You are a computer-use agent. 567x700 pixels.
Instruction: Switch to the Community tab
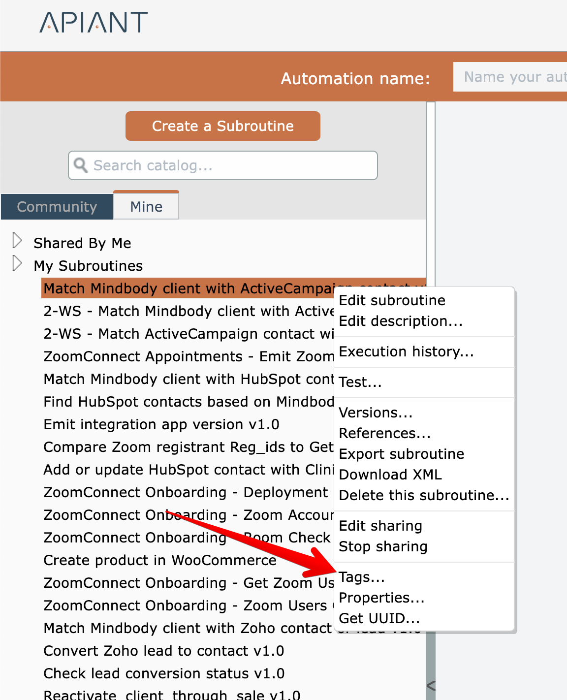point(57,207)
